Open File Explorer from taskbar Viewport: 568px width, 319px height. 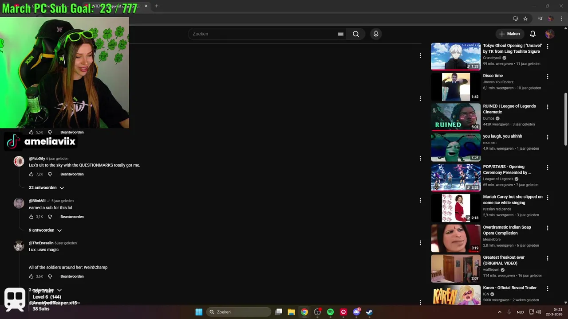coord(291,312)
